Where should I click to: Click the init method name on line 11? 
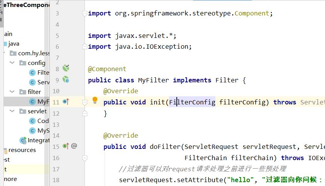click(157, 102)
